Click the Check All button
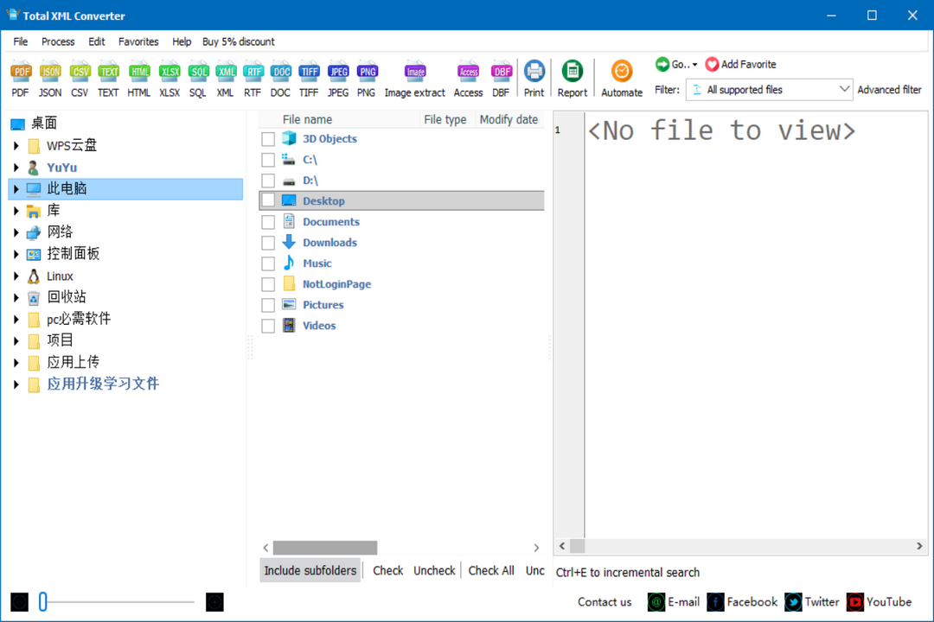This screenshot has width=934, height=622. (x=491, y=570)
